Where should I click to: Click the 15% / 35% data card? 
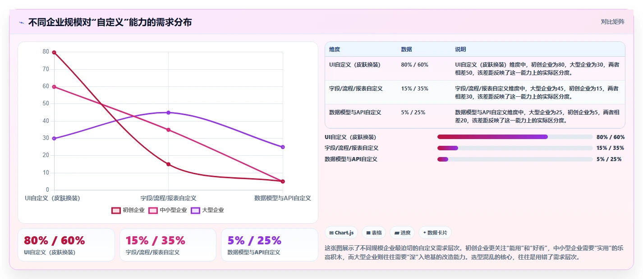click(168, 245)
